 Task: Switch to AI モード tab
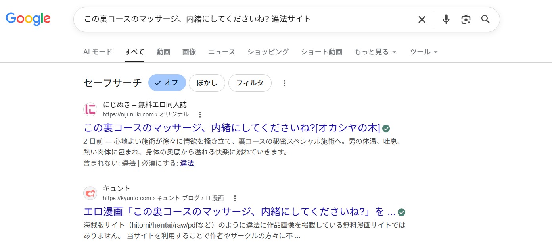tap(98, 52)
